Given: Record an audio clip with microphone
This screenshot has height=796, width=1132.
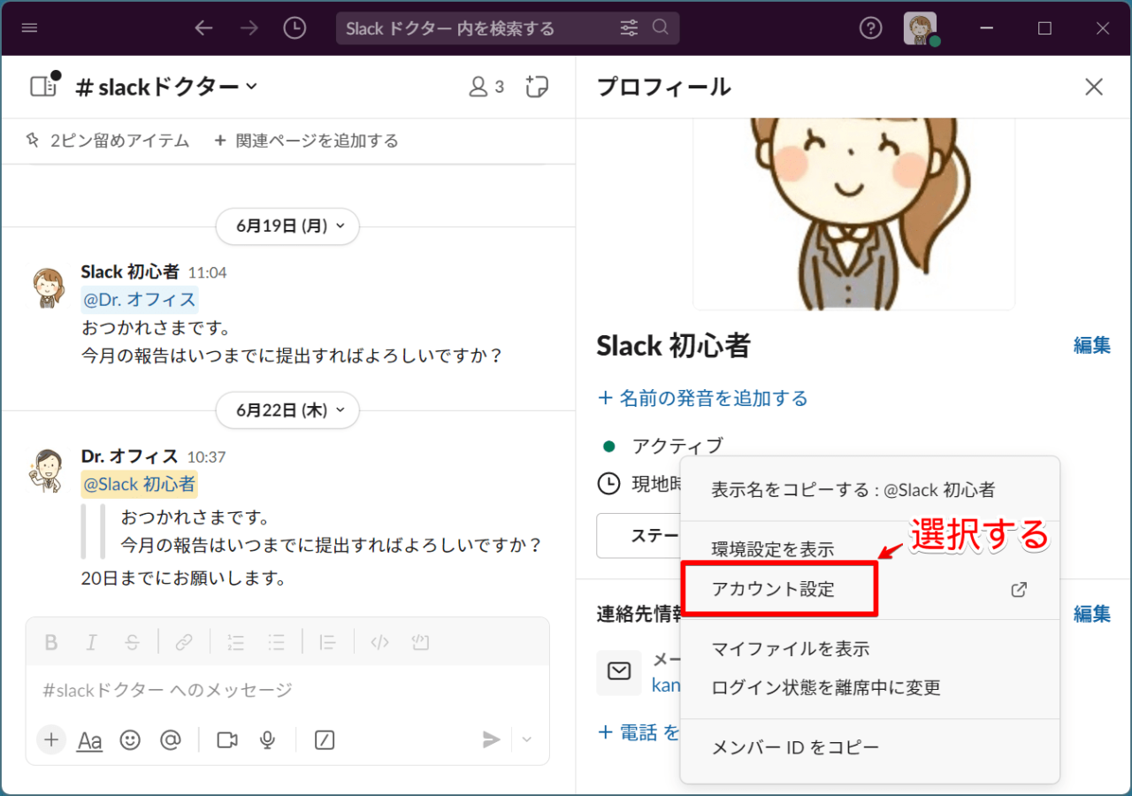Looking at the screenshot, I should click(x=268, y=739).
